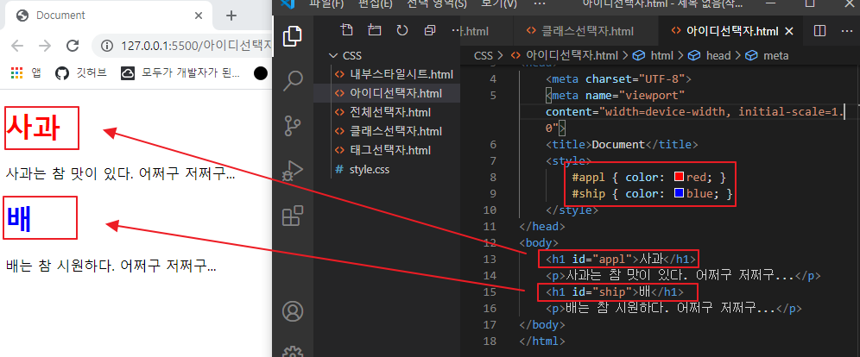Click paragraph 배는 참 시원하다 on page
The image size is (860, 357).
coord(111,266)
